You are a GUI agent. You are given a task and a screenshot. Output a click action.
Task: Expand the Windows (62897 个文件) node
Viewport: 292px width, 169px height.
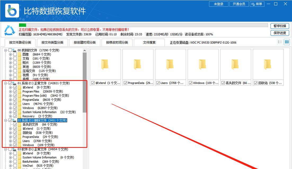pos(10,108)
